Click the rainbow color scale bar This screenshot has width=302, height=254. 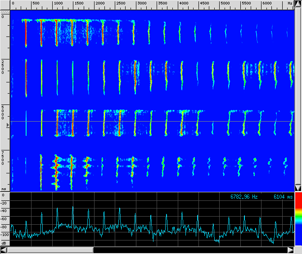click(x=298, y=220)
